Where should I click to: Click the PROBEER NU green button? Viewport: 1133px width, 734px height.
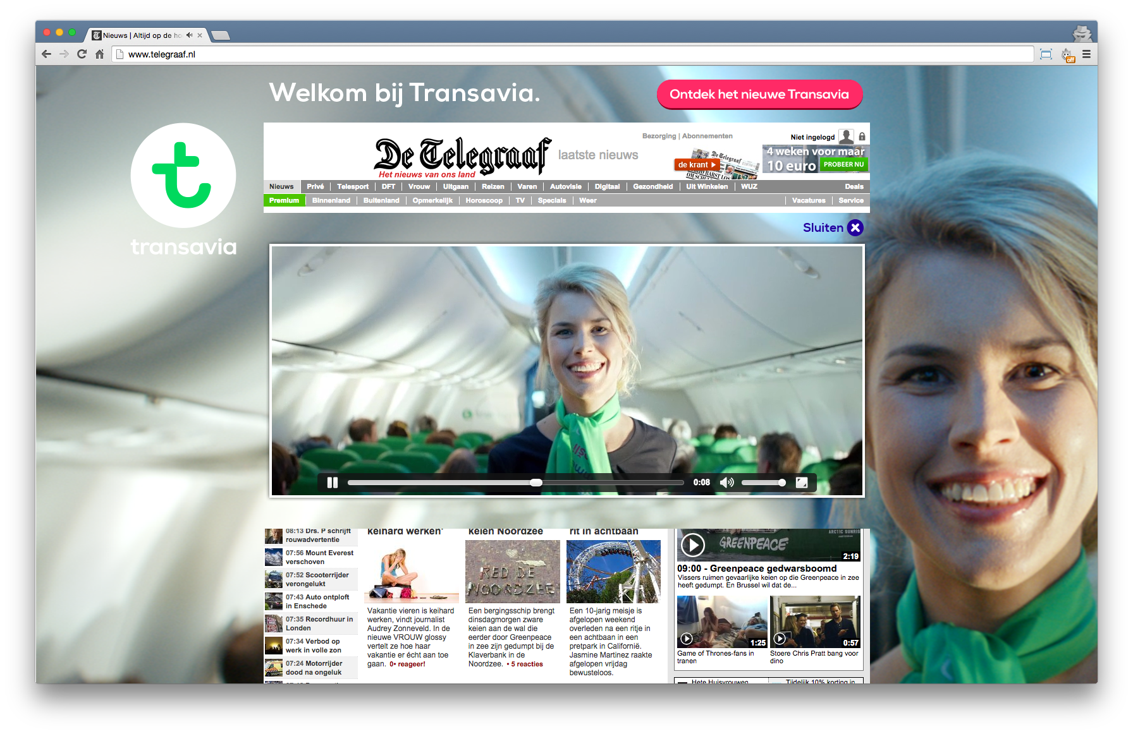843,164
